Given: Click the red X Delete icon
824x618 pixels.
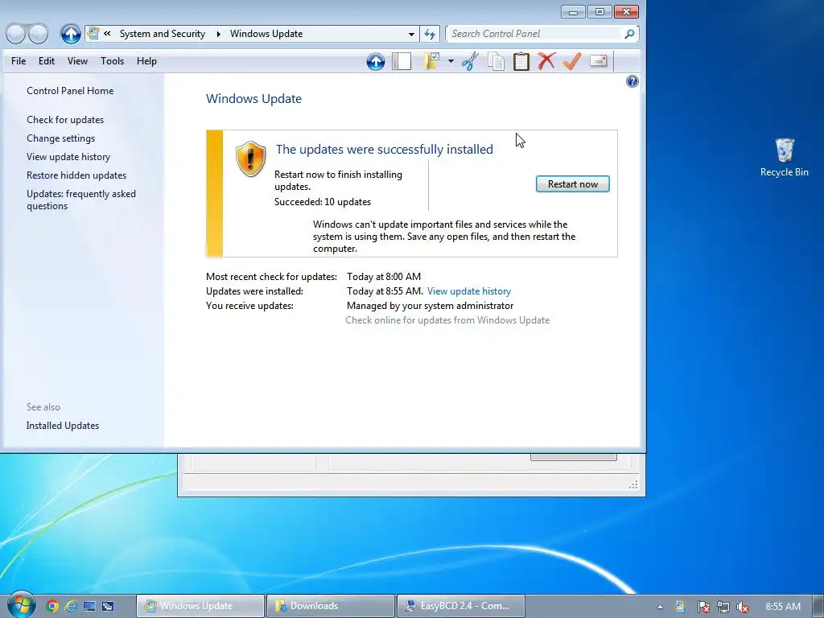Looking at the screenshot, I should [546, 61].
